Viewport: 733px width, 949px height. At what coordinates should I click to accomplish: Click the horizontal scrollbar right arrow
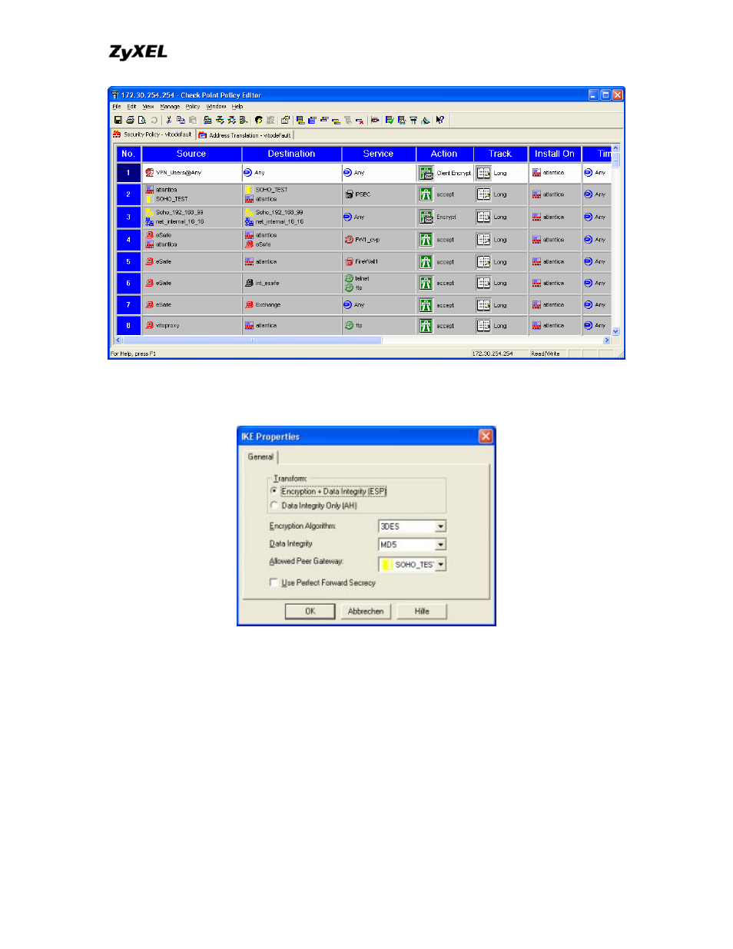[x=606, y=340]
